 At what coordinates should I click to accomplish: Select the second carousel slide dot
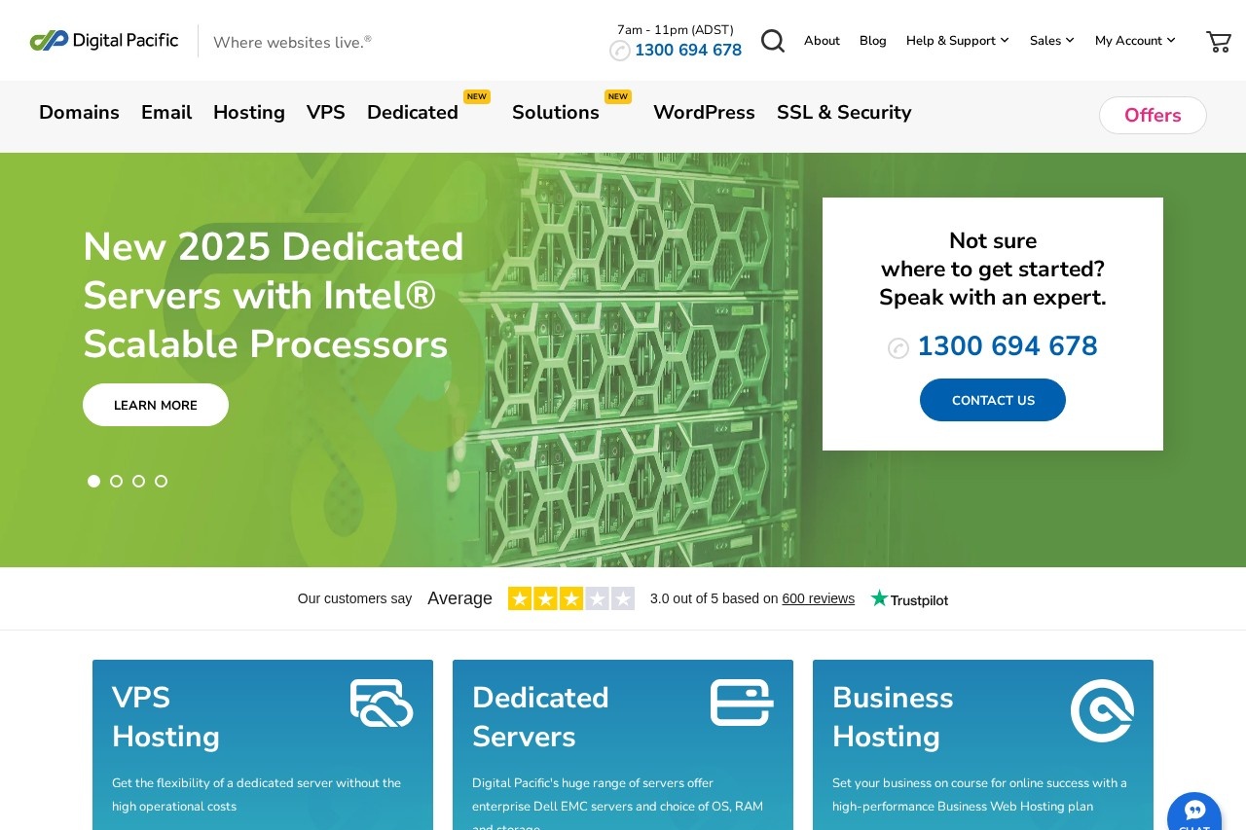point(117,481)
